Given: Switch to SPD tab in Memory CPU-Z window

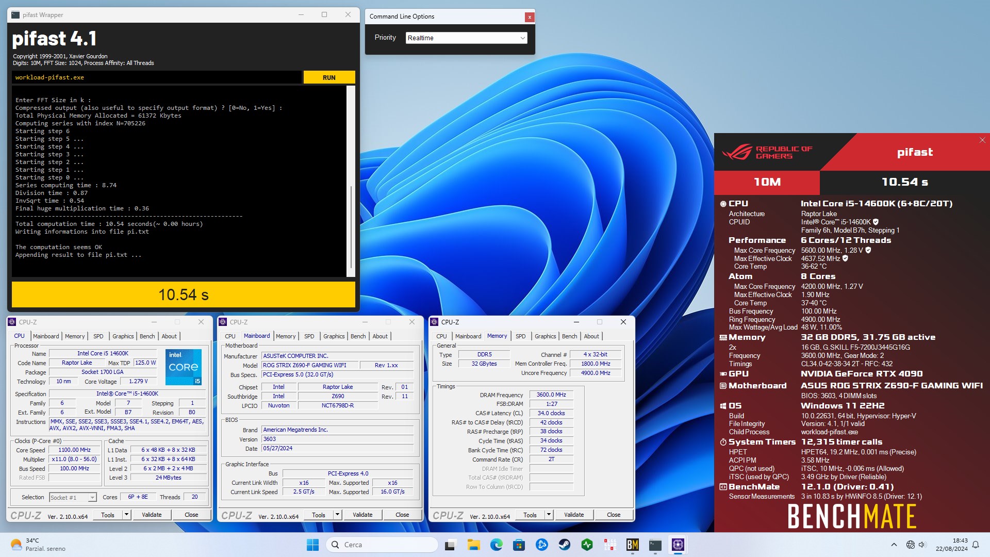Looking at the screenshot, I should pyautogui.click(x=521, y=336).
